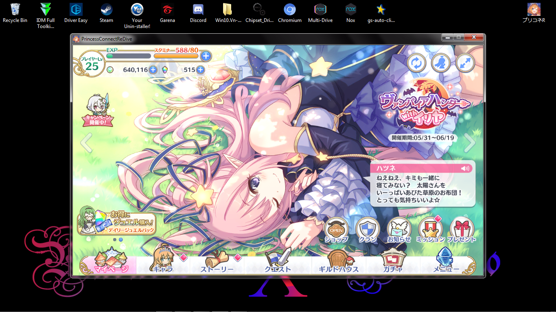Open the ガチャ gacha tab
The width and height of the screenshot is (556, 312).
pos(393,261)
